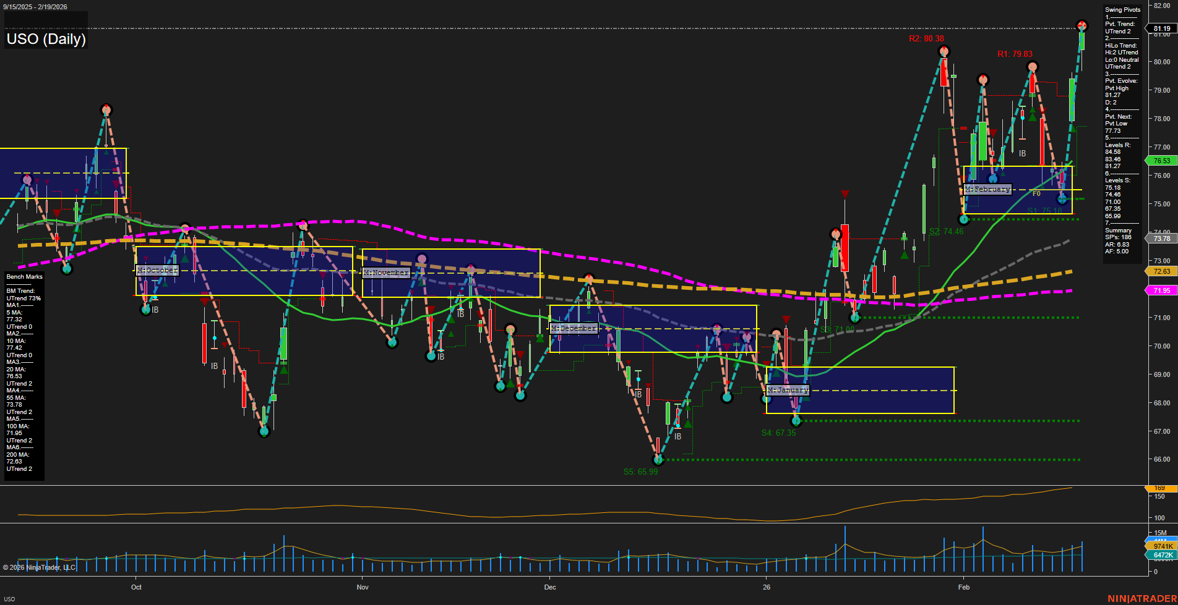Viewport: 1178px width, 605px height.
Task: Select the M:October monthly range label
Action: coord(157,271)
